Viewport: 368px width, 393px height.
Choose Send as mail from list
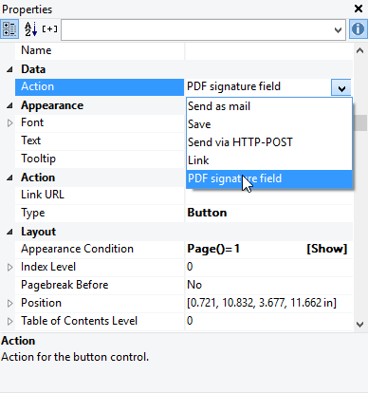pyautogui.click(x=269, y=106)
